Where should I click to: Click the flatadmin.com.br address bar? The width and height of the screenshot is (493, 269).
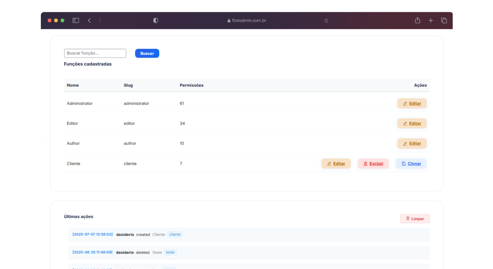click(x=247, y=20)
